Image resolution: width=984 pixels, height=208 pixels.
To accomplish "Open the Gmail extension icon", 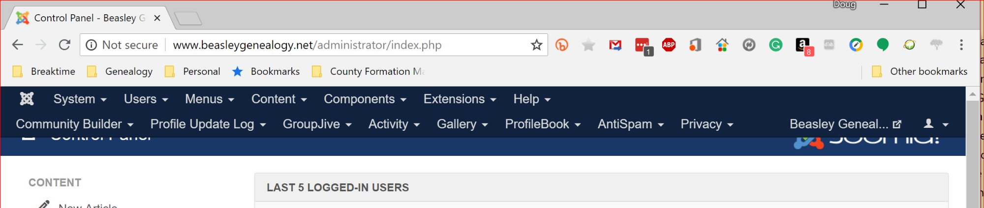I will click(615, 45).
